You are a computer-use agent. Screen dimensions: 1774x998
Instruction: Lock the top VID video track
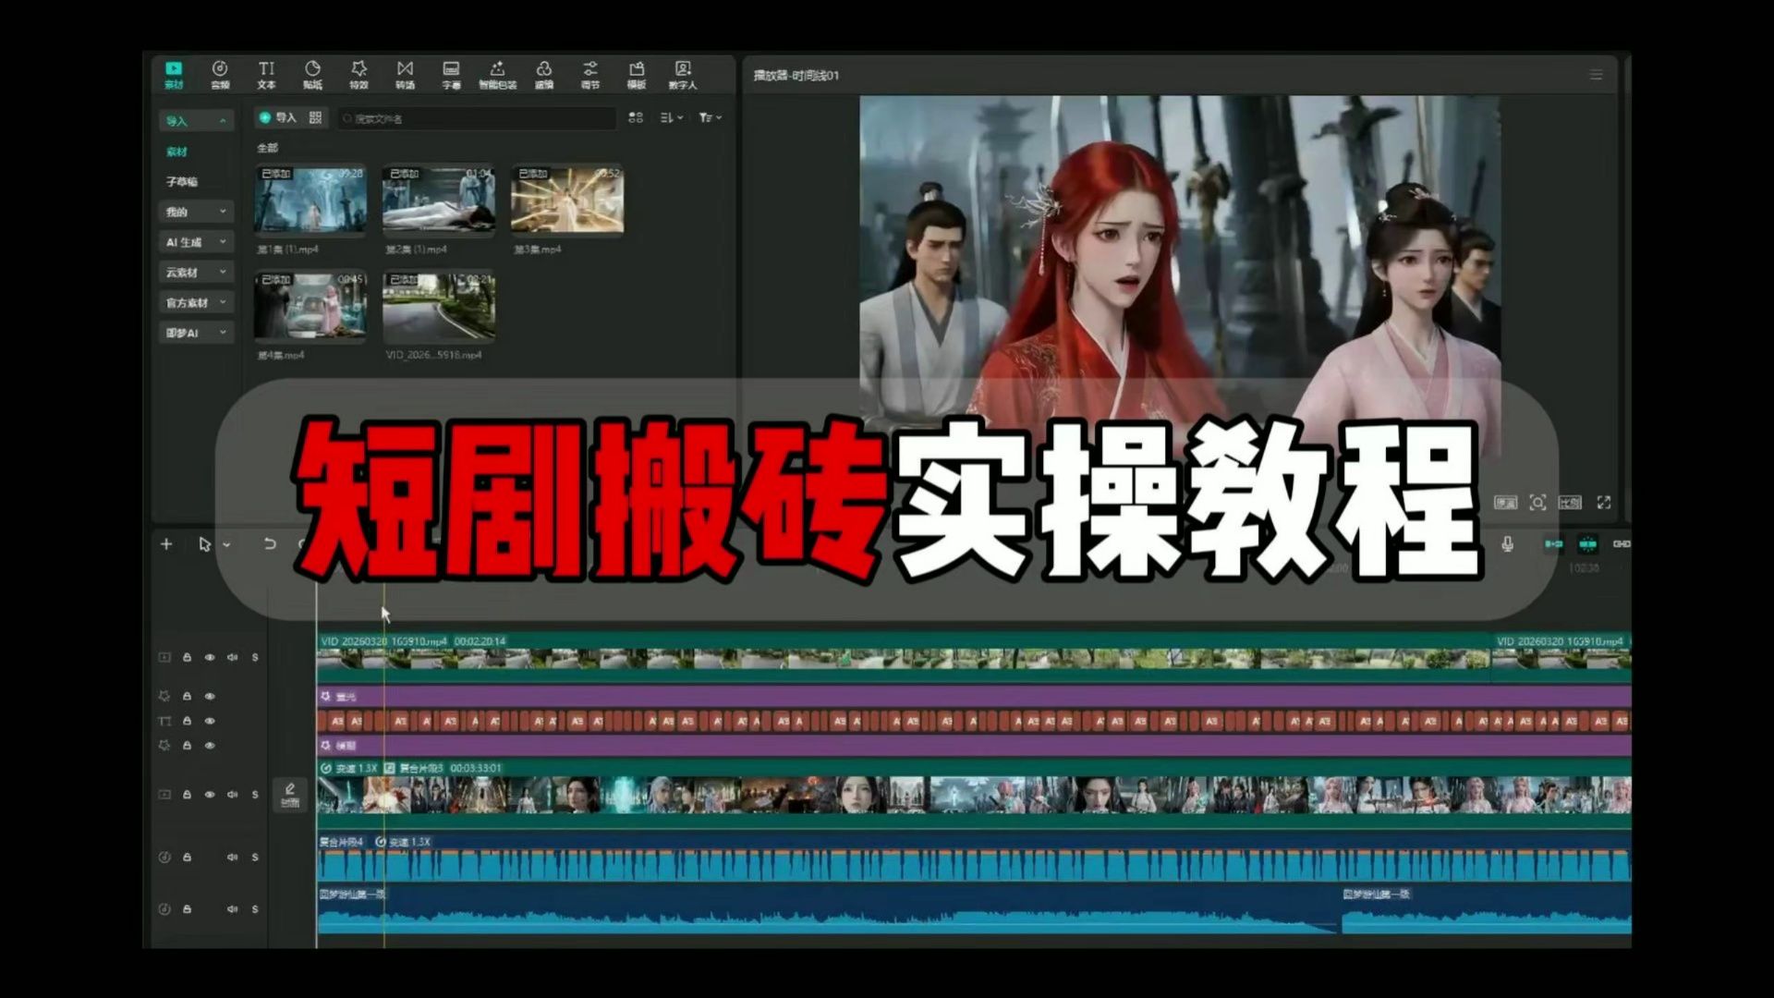coord(187,657)
